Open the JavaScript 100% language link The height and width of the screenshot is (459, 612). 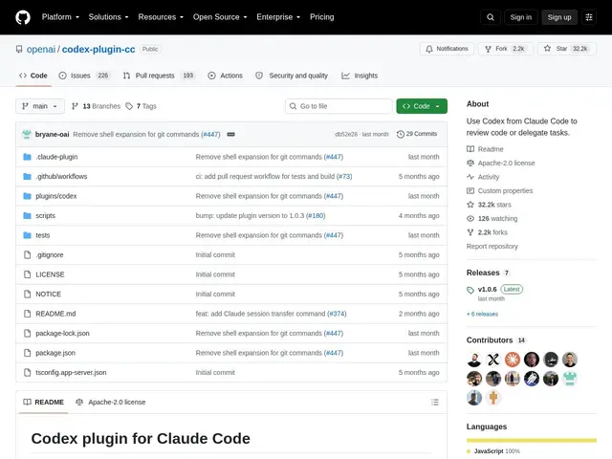[493, 451]
